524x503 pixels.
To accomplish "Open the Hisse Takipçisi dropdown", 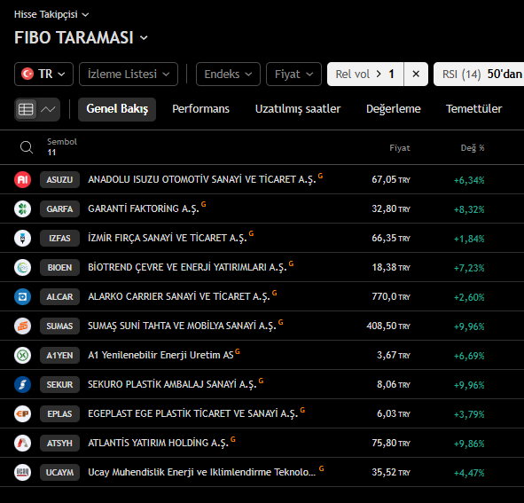I will pyautogui.click(x=51, y=14).
